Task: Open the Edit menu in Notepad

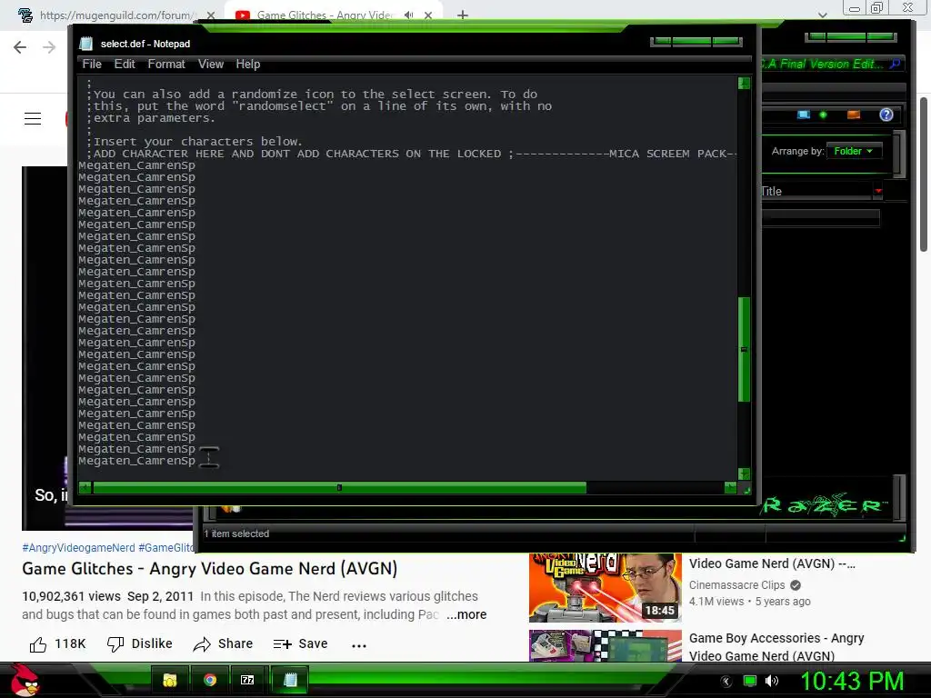Action: click(x=125, y=65)
